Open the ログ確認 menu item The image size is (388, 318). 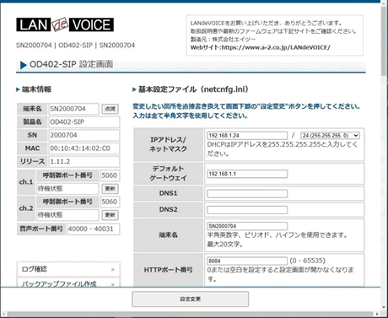pos(68,269)
